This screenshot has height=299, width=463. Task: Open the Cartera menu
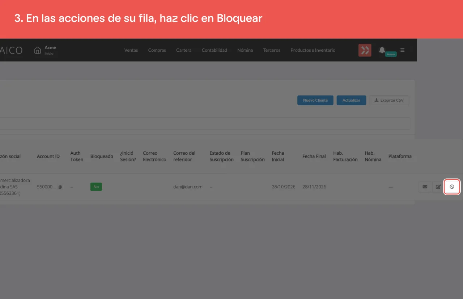(x=184, y=50)
